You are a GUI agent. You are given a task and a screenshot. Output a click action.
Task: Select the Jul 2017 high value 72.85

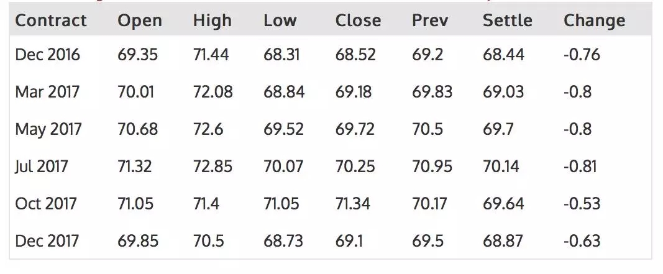click(x=213, y=167)
